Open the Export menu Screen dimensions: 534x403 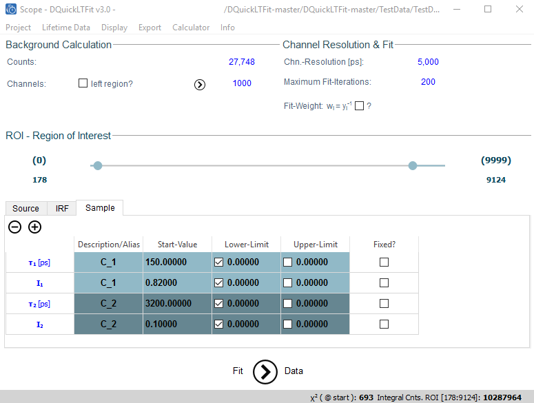[150, 28]
